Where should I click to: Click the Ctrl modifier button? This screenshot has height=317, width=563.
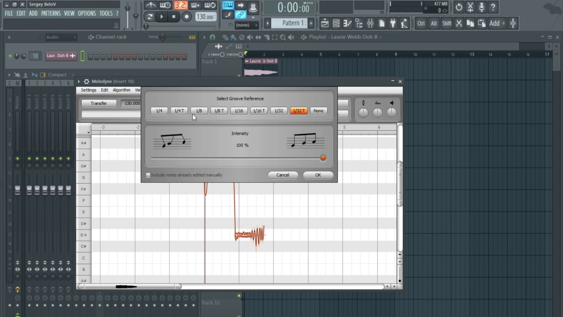(421, 23)
